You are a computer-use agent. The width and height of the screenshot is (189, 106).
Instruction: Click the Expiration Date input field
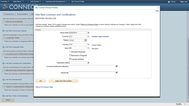[78, 63]
